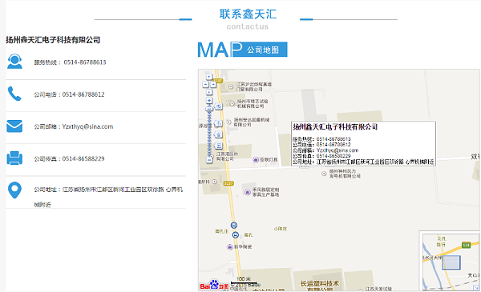Click the 禾风雅居定制 purple POI marker
This screenshot has width=481, height=292.
[x=248, y=192]
